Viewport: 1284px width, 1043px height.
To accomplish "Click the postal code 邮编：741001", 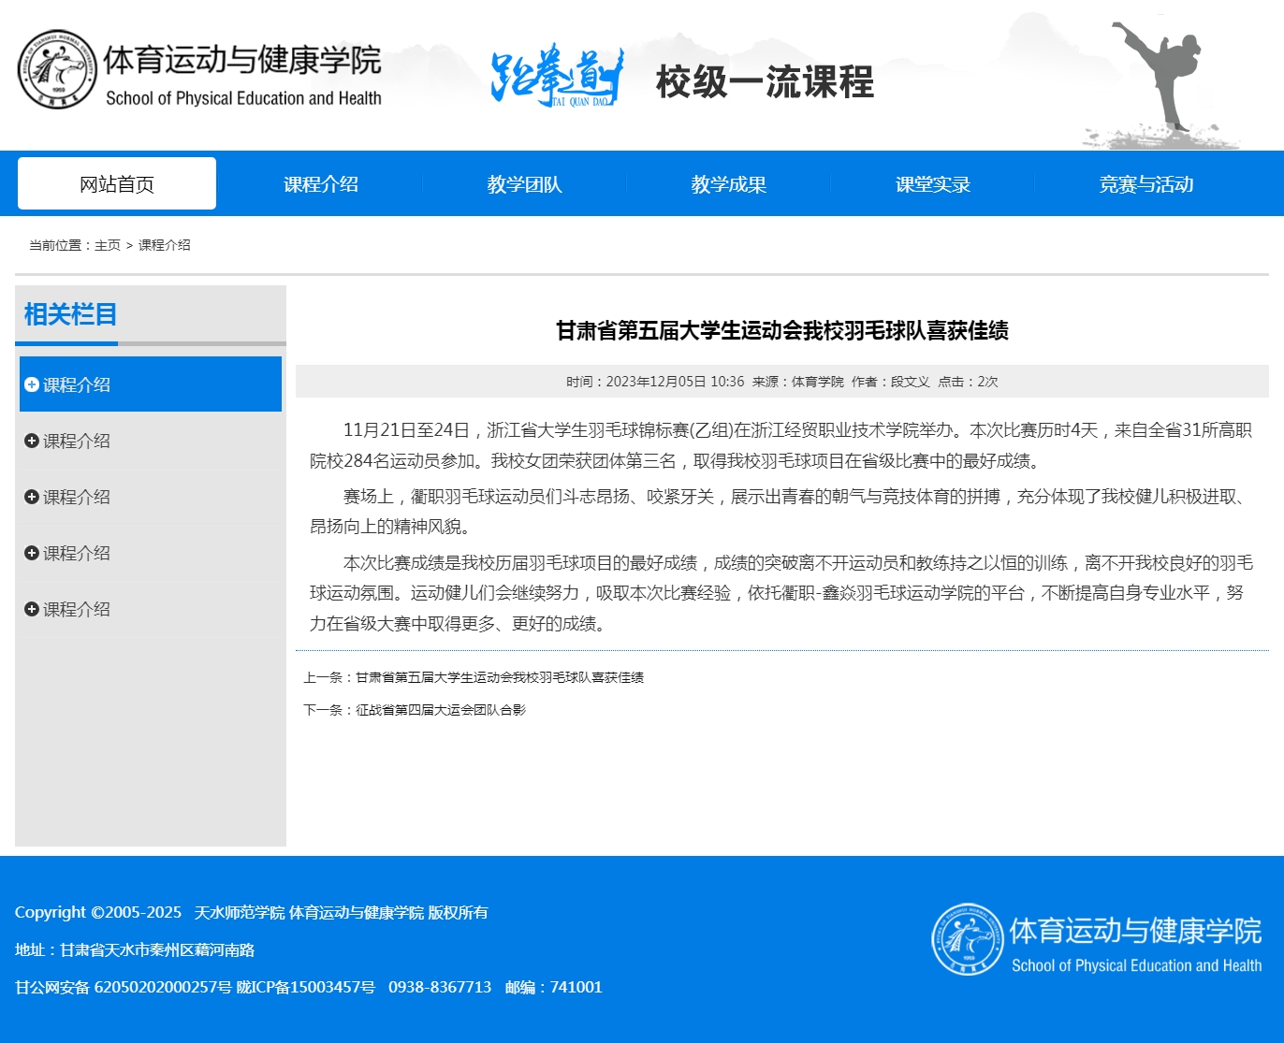I will tap(554, 987).
